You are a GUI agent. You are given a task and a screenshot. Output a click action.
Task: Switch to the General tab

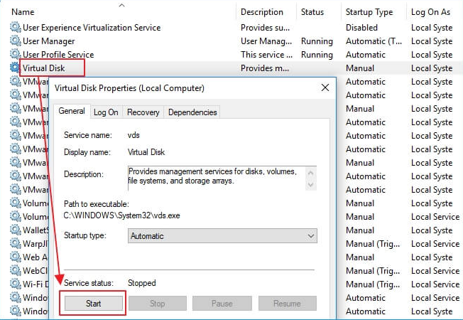click(72, 111)
